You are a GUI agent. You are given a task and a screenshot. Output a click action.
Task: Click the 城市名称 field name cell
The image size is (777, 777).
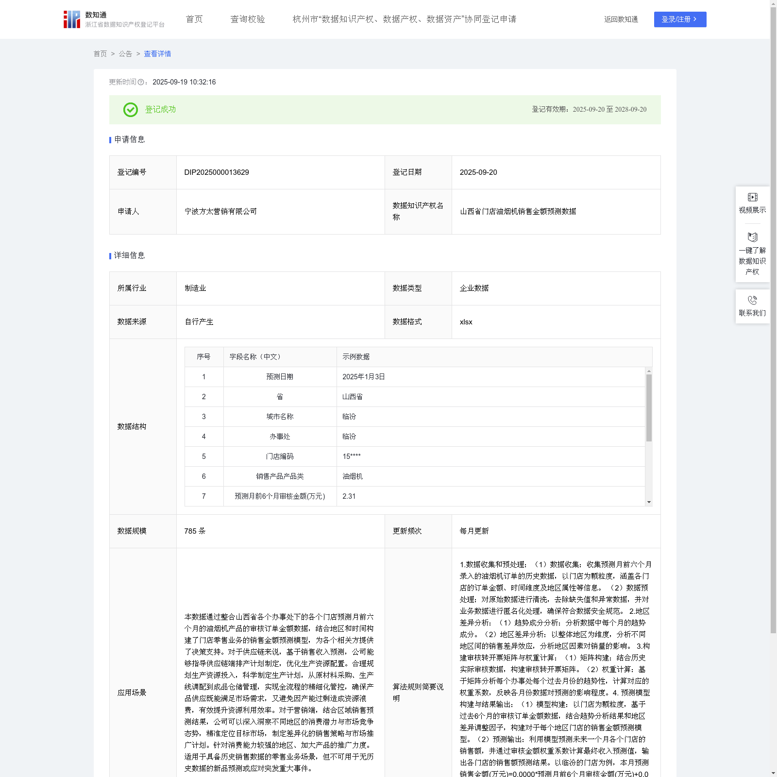(x=280, y=417)
